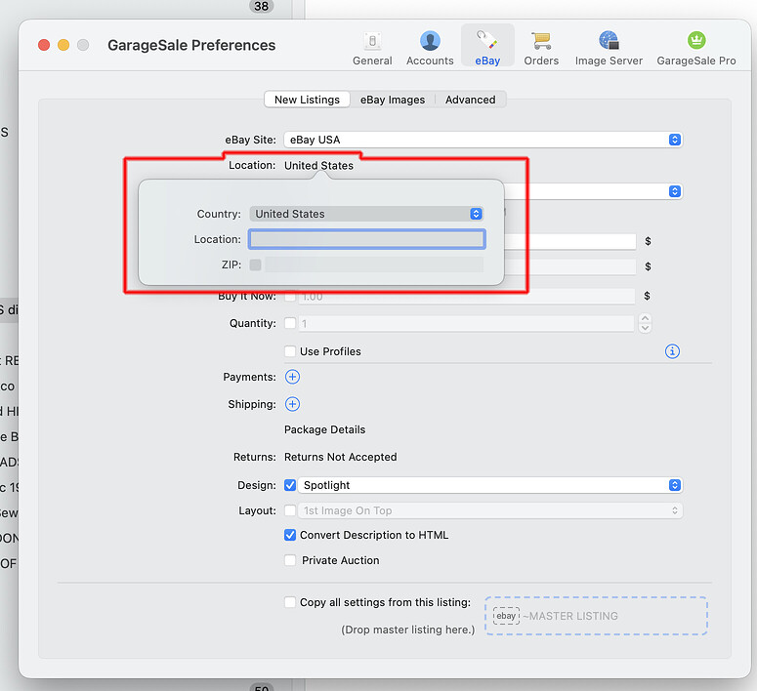Enable the Quantity checkbox
Viewport: 757px width, 691px height.
point(290,323)
